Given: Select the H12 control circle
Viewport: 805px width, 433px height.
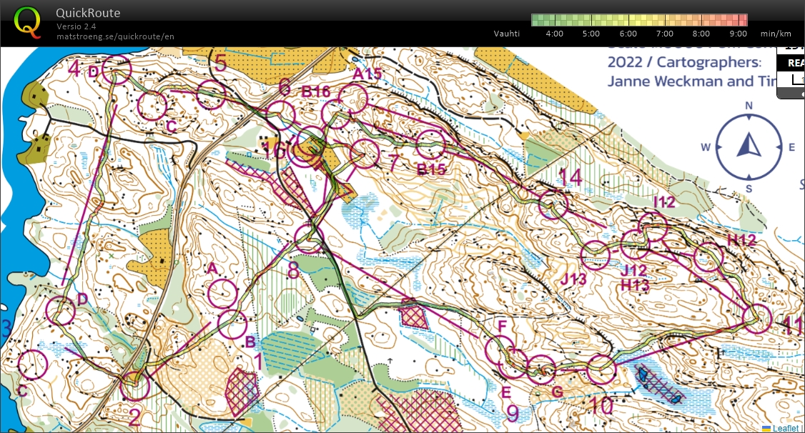Looking at the screenshot, I should pyautogui.click(x=708, y=257).
